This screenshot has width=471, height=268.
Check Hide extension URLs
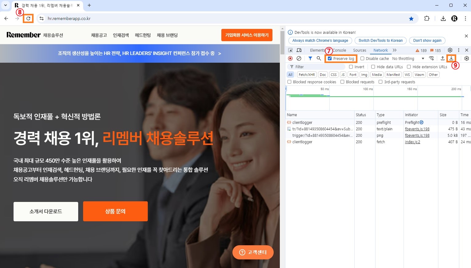point(409,67)
